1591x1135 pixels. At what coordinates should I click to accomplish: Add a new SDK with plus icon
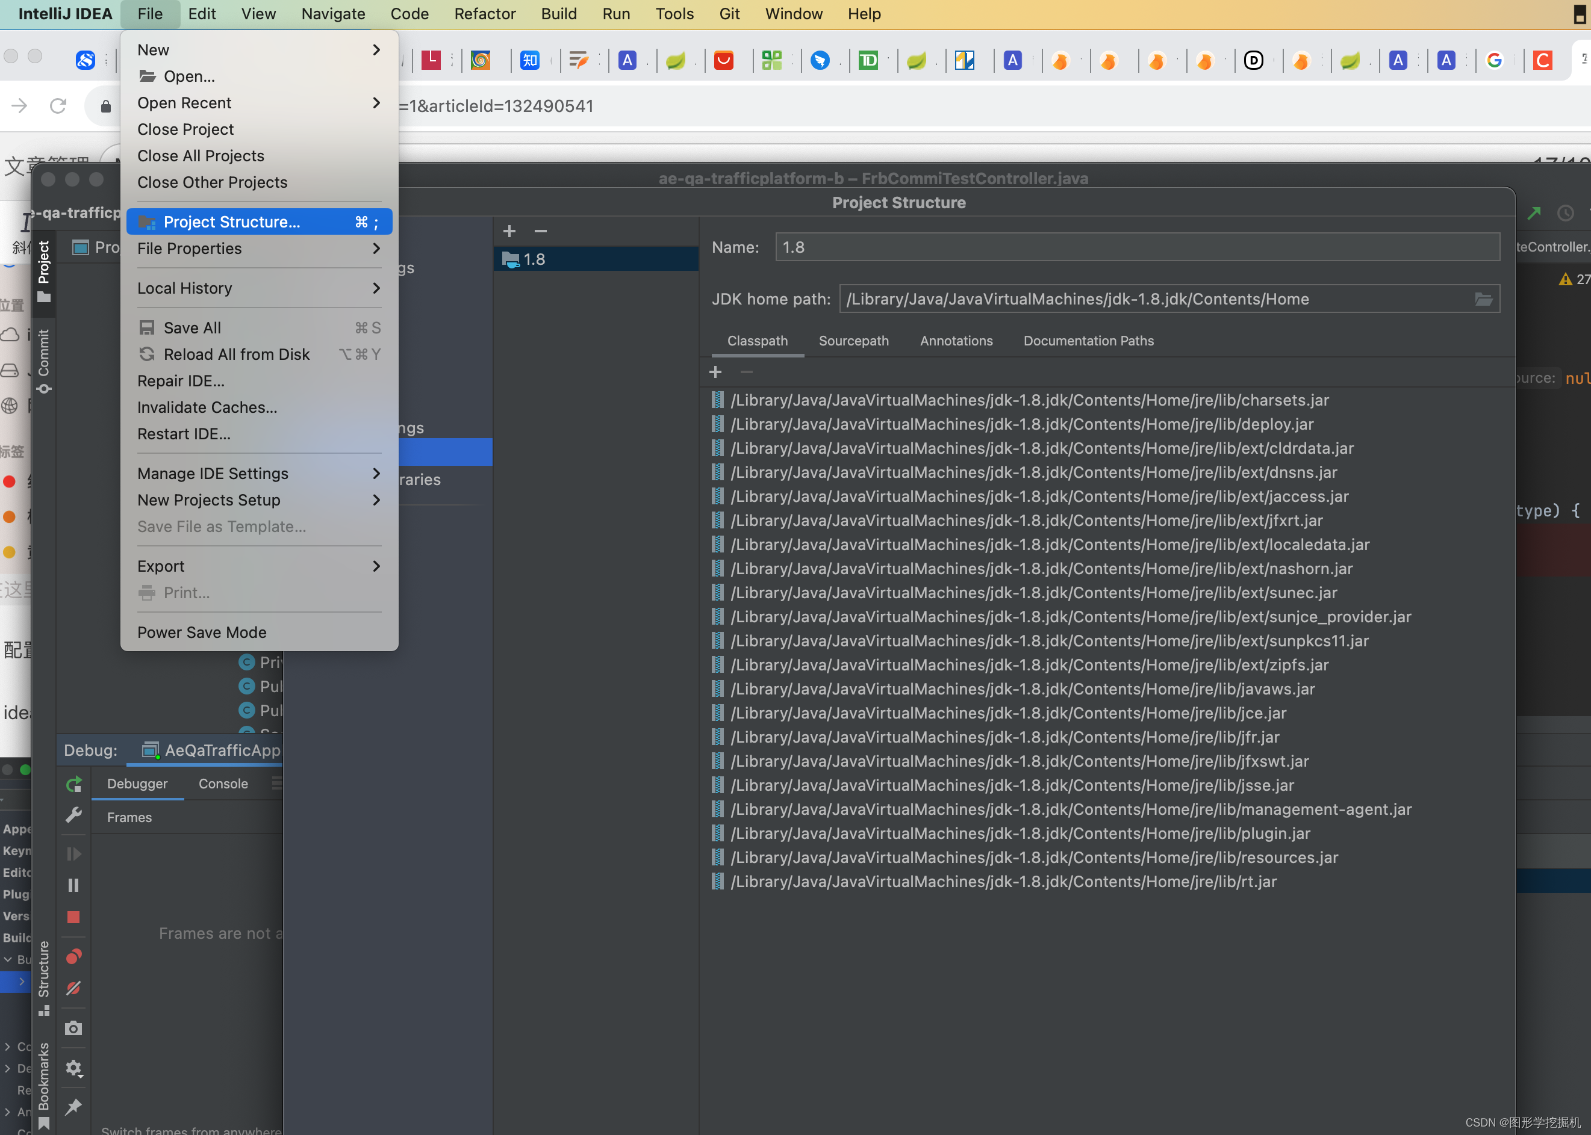[509, 230]
